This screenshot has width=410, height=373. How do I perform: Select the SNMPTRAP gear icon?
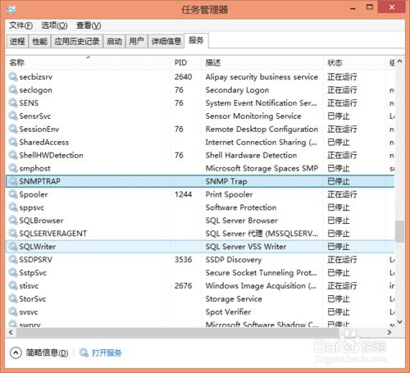12,181
